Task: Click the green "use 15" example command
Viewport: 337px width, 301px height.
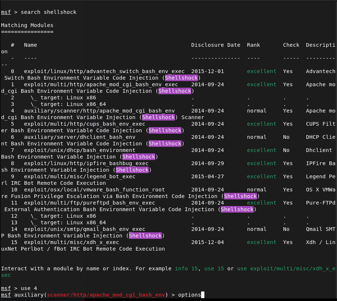Action: (214, 268)
